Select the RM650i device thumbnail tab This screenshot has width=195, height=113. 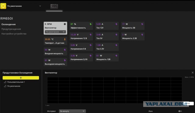[54, 6]
